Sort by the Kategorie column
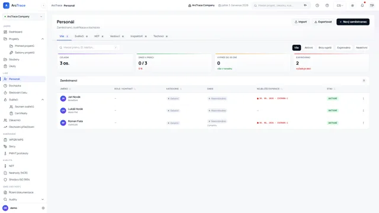The image size is (379, 213). click(174, 89)
